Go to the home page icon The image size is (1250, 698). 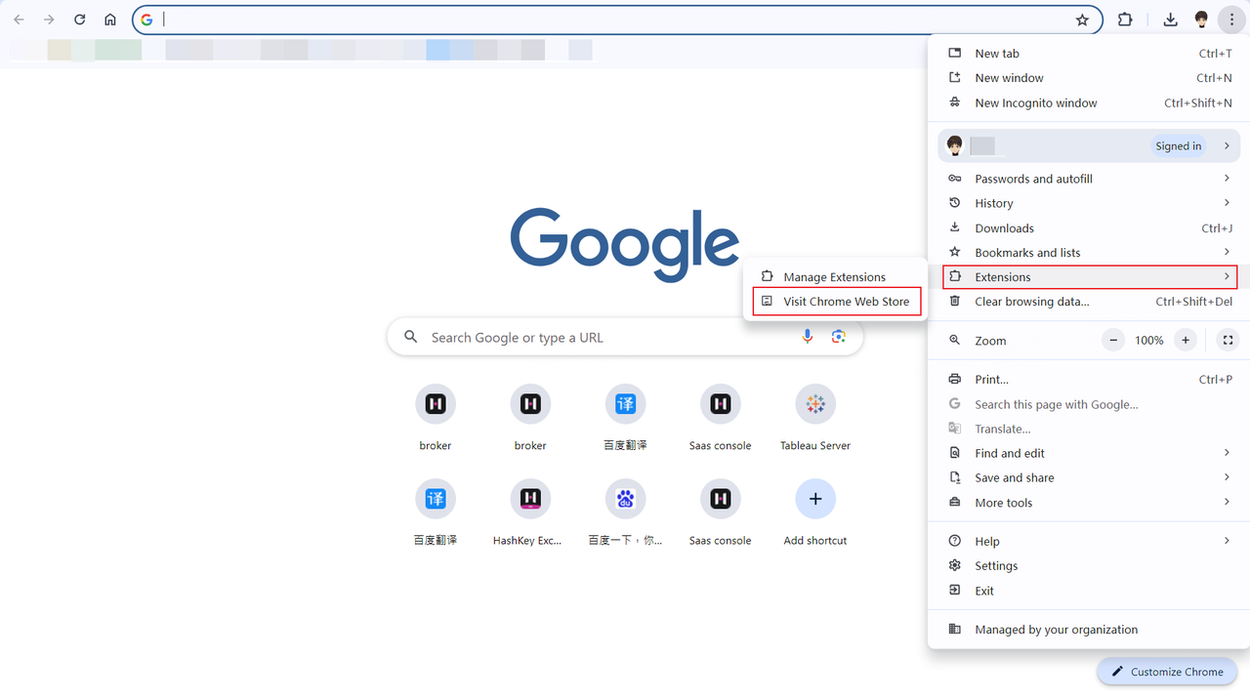(110, 20)
